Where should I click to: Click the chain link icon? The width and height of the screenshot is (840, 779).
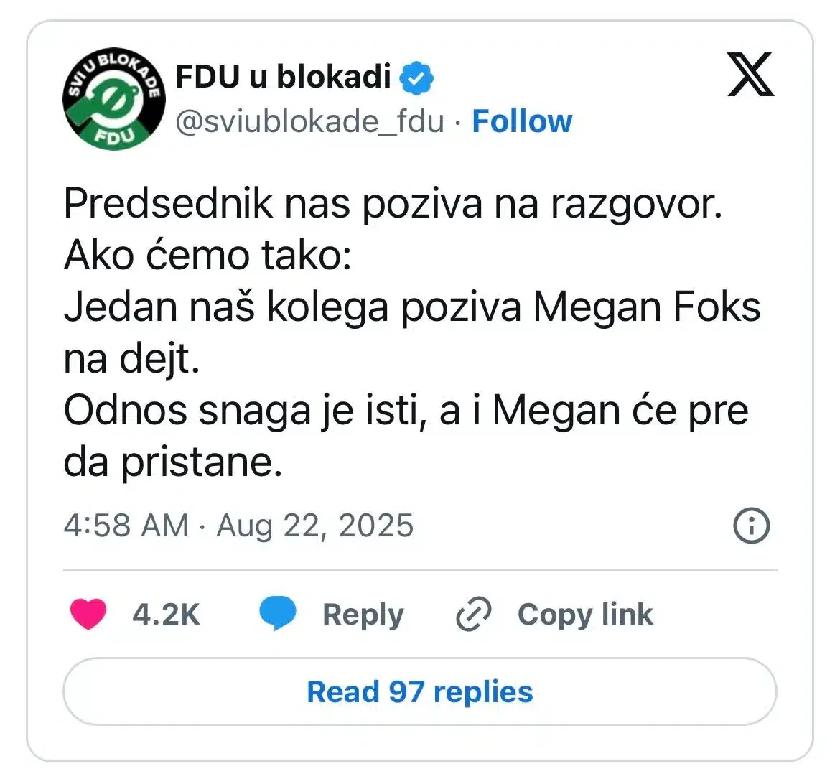coord(474,615)
